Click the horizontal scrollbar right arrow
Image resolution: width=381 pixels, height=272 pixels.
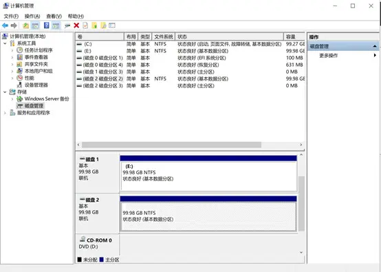(x=301, y=145)
